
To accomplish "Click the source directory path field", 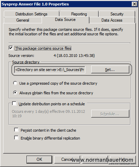I will coord(50,70).
